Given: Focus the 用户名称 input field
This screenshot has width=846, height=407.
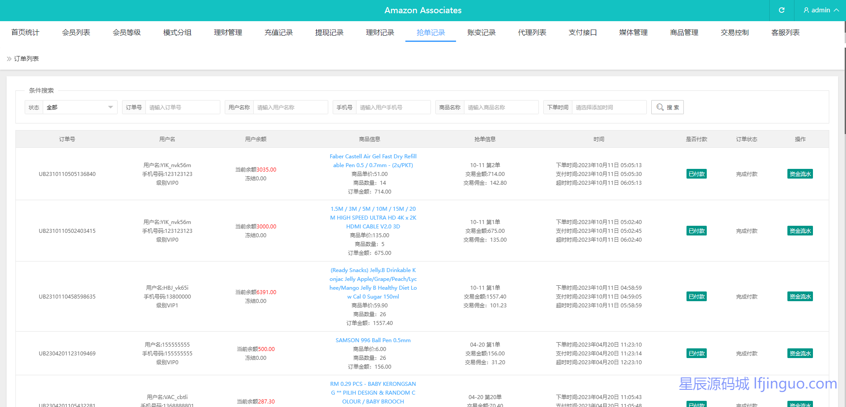Looking at the screenshot, I should (290, 107).
